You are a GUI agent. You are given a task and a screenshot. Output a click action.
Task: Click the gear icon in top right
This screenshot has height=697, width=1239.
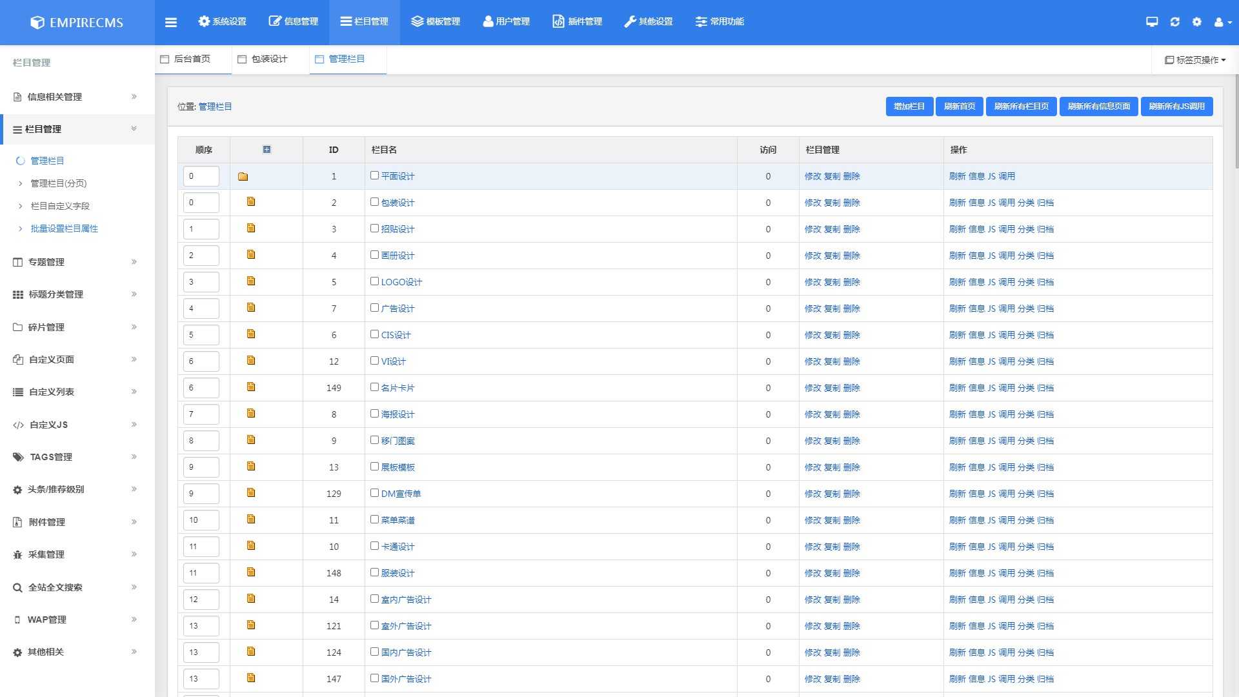point(1197,22)
